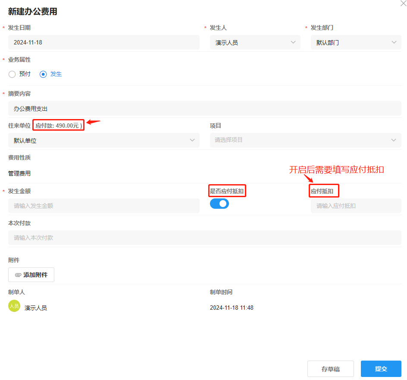
Task: Click the 添加附件 button
Action: point(31,275)
